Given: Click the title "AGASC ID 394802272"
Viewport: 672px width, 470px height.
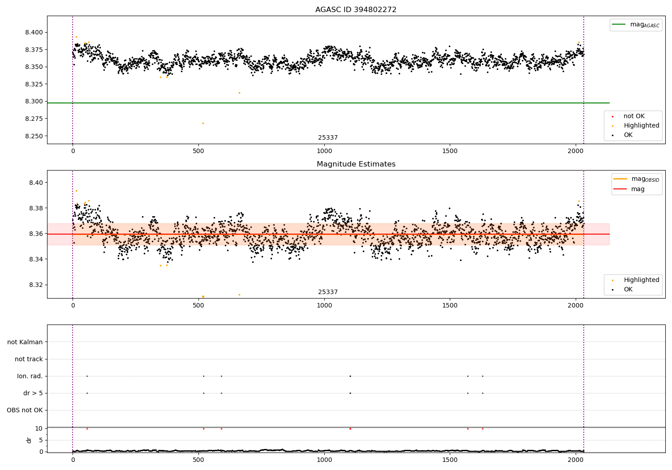Looking at the screenshot, I should (356, 10).
